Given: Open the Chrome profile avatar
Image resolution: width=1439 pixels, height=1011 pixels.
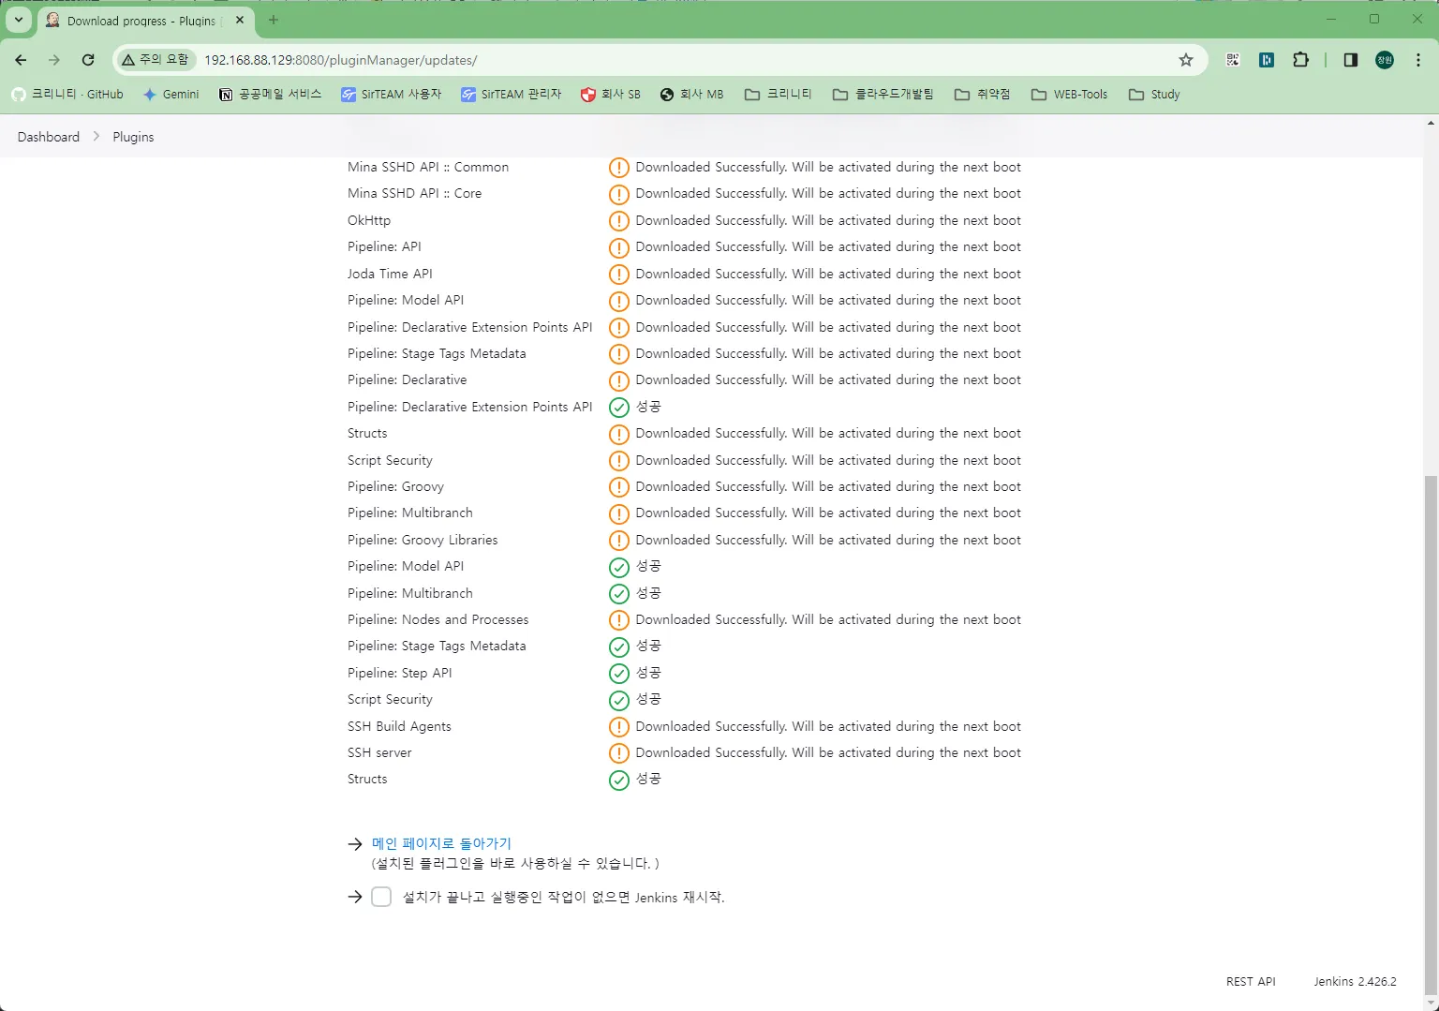Looking at the screenshot, I should [1385, 60].
